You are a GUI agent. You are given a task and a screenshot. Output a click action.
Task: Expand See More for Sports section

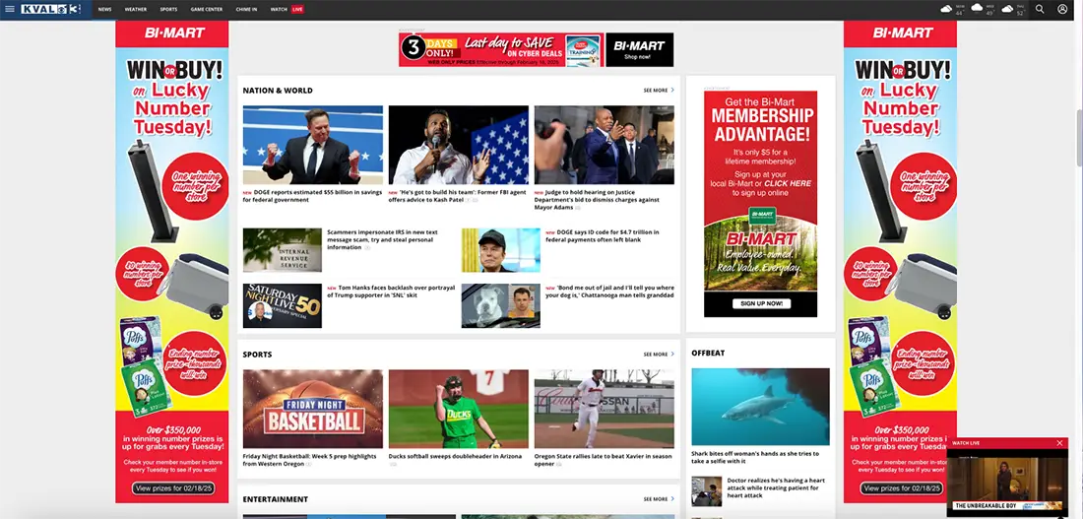click(x=659, y=355)
